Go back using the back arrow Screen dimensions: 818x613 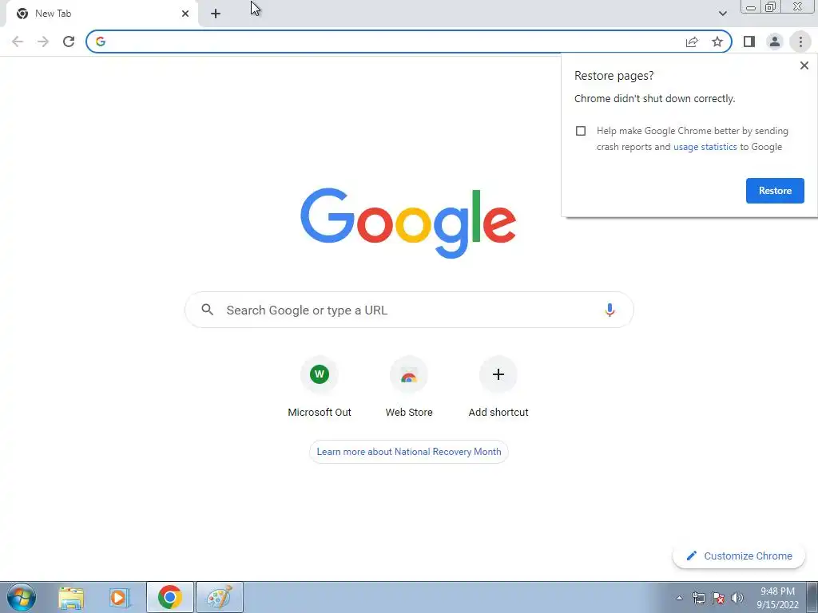point(18,42)
